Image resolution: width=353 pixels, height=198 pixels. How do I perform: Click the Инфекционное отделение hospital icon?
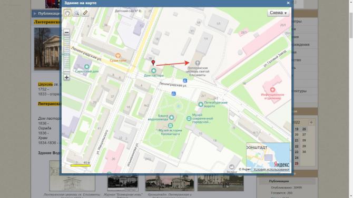272,90
